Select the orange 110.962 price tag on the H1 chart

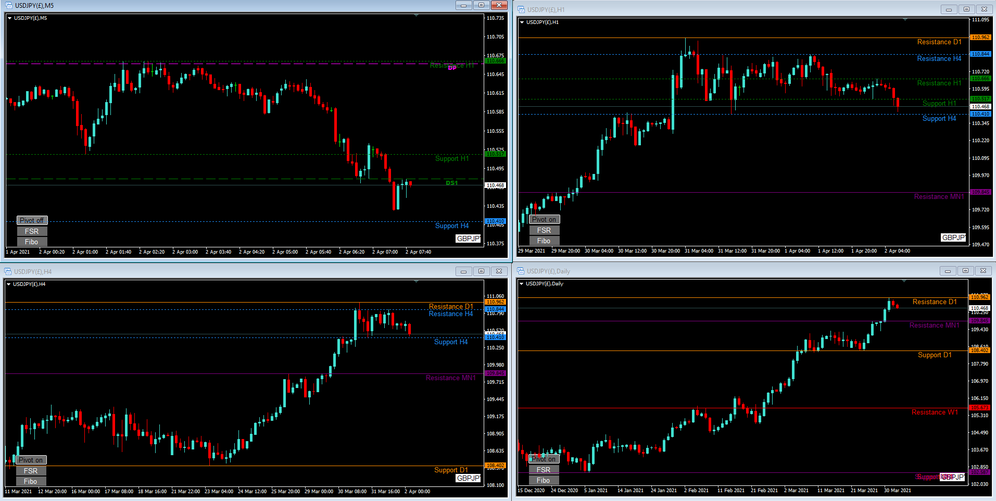tap(980, 37)
